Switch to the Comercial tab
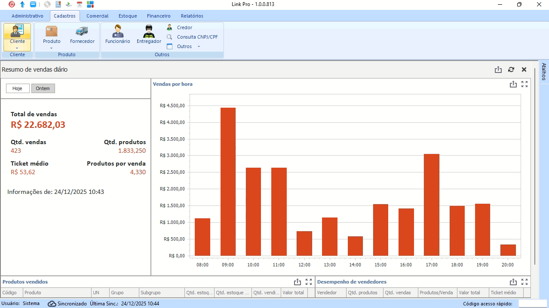Screen dimensions: 549x308 (98, 16)
